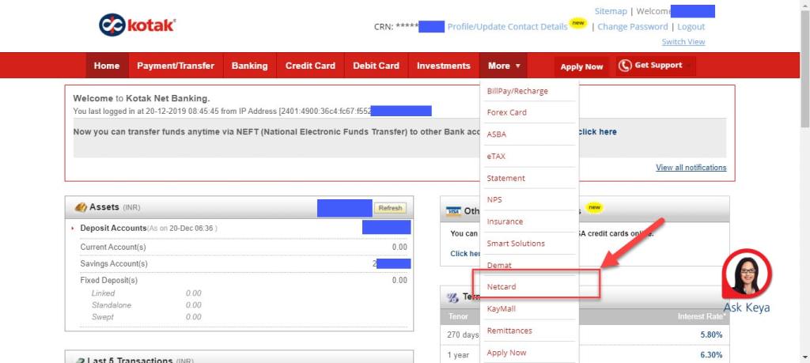Click the Get Support phone icon
810x363 pixels.
(625, 66)
